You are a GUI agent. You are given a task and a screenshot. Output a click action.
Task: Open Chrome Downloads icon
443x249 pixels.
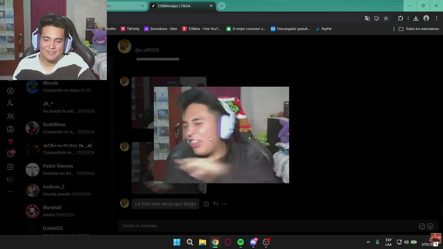click(416, 18)
